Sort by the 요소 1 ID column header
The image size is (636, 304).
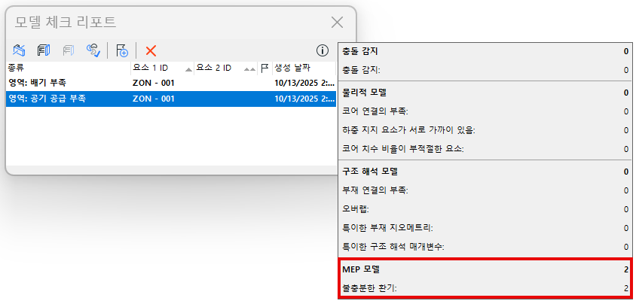click(x=162, y=68)
